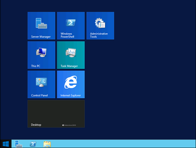Open Server Manager from the taskbar
This screenshot has height=148, width=196.
coord(18,144)
